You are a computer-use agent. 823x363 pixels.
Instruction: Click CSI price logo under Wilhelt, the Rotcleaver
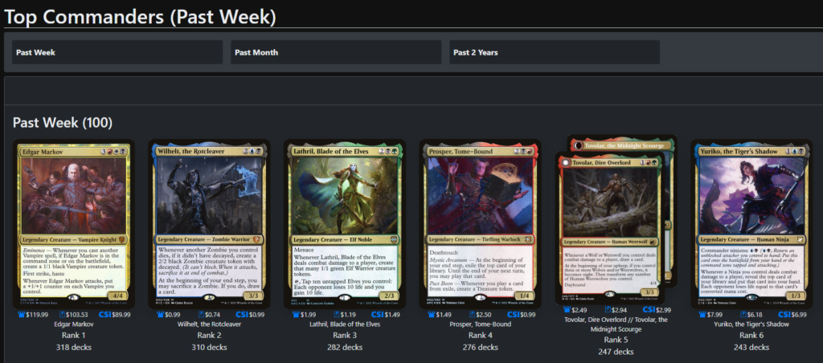coord(241,315)
